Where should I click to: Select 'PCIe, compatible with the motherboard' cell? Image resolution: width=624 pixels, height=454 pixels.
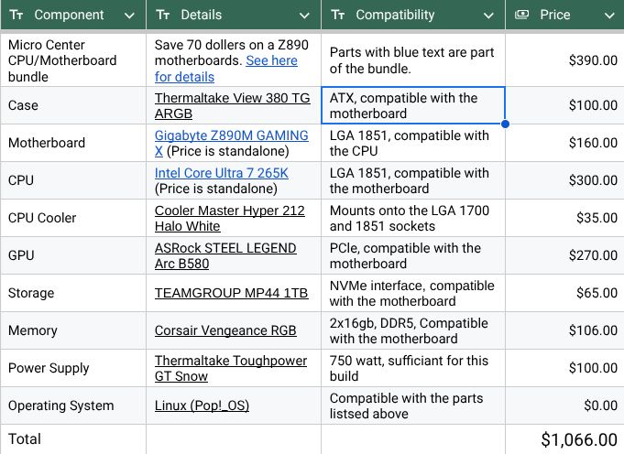pyautogui.click(x=413, y=255)
